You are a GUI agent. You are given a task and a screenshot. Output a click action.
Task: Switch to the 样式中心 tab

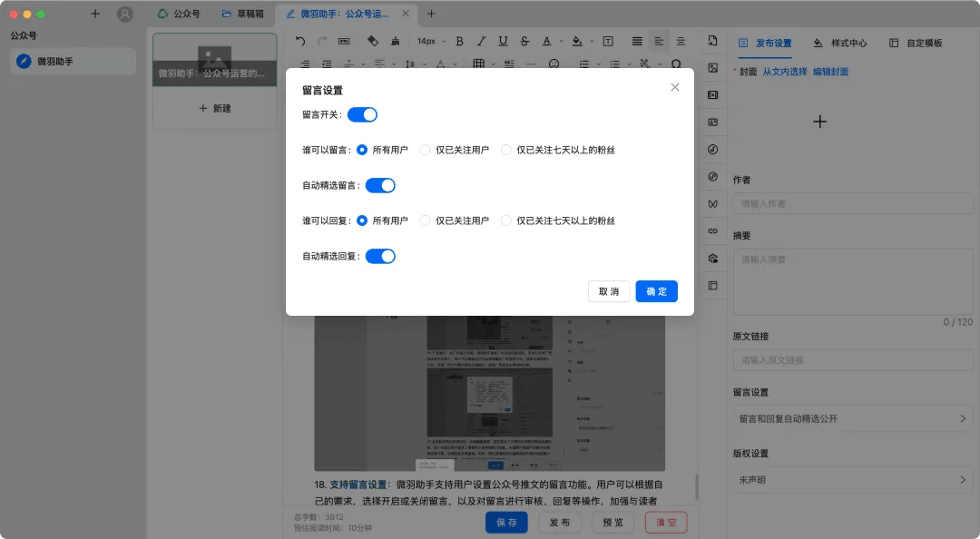(839, 43)
